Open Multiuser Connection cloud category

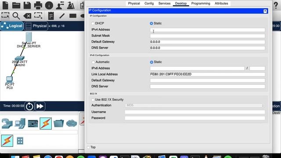click(72, 123)
